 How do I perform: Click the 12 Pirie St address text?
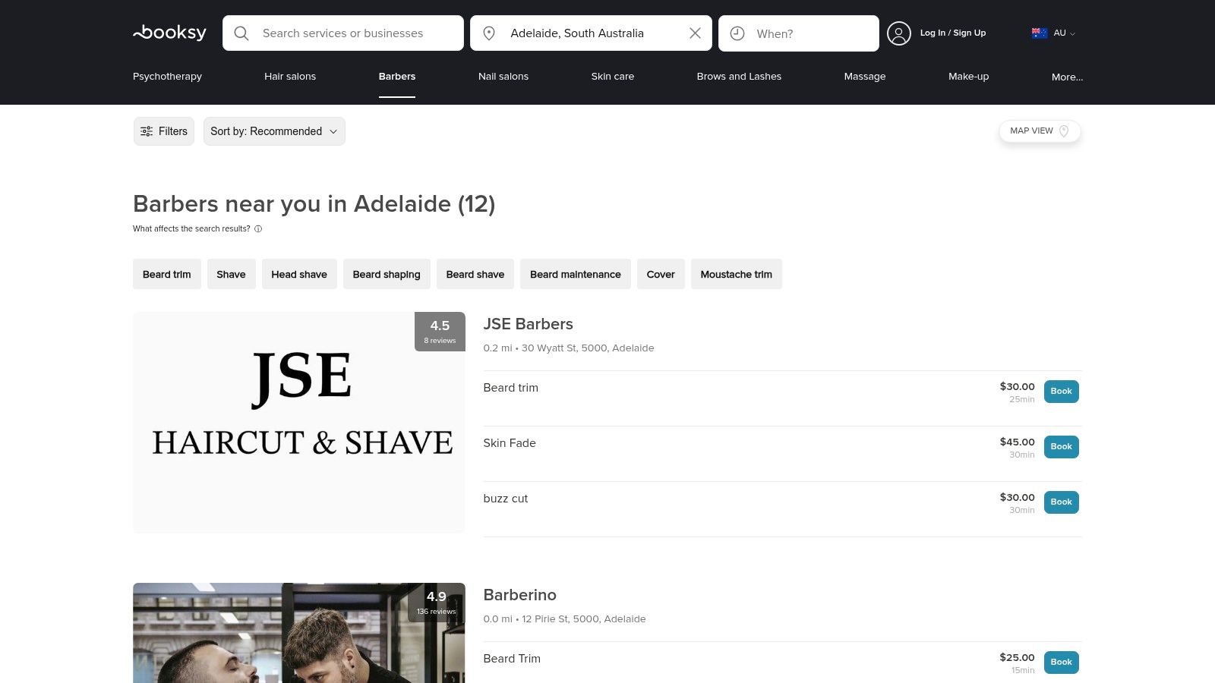click(584, 619)
